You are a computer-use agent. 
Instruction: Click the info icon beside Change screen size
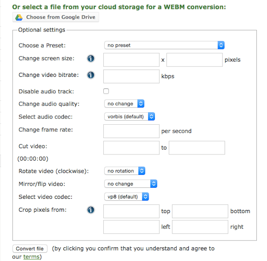(x=91, y=59)
